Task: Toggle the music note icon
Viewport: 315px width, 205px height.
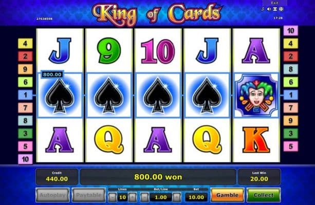Action: pyautogui.click(x=263, y=9)
